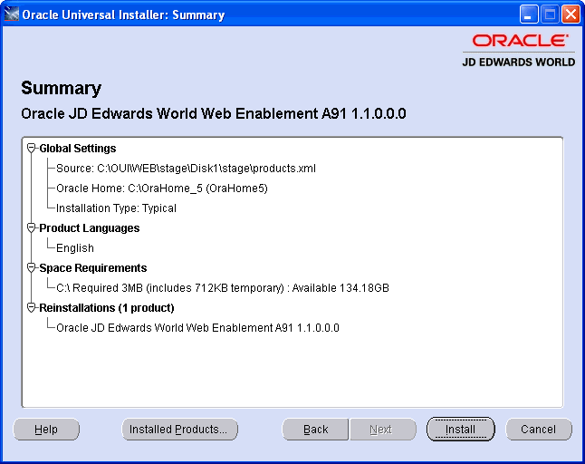Go Back to previous installer step
Viewport: 585px width, 464px height.
pos(315,430)
